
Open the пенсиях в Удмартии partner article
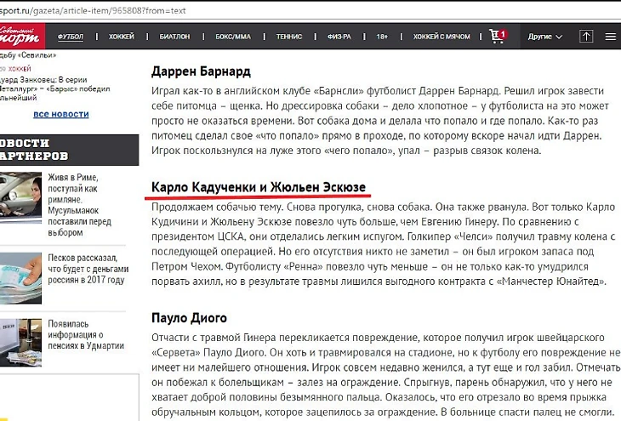click(x=86, y=334)
